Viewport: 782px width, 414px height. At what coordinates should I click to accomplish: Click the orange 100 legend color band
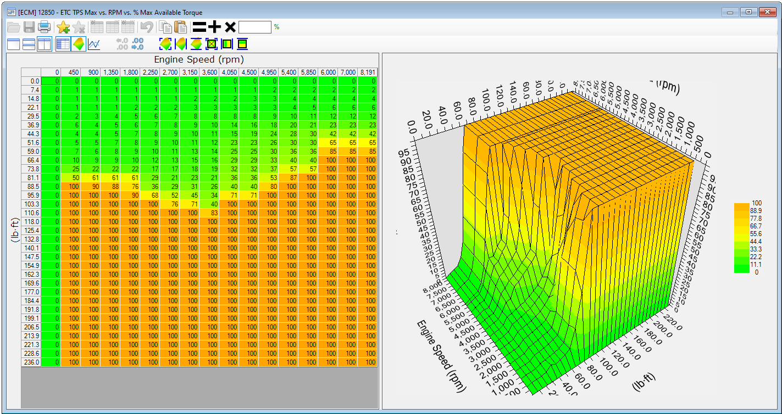(741, 206)
